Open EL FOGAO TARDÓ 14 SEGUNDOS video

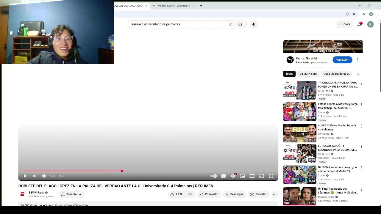[x=300, y=153]
